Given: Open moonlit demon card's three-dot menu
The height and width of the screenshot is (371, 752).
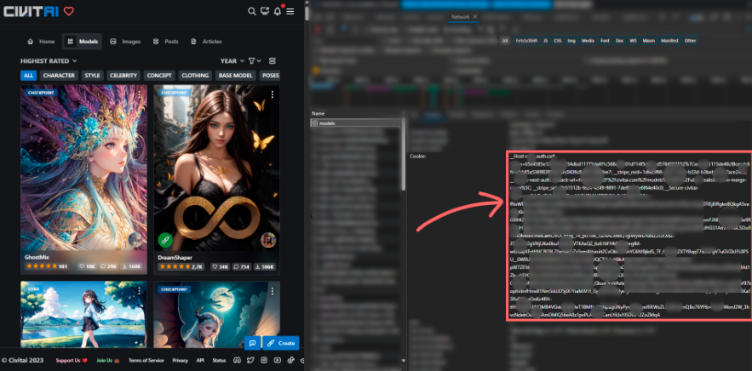Looking at the screenshot, I should pyautogui.click(x=273, y=290).
